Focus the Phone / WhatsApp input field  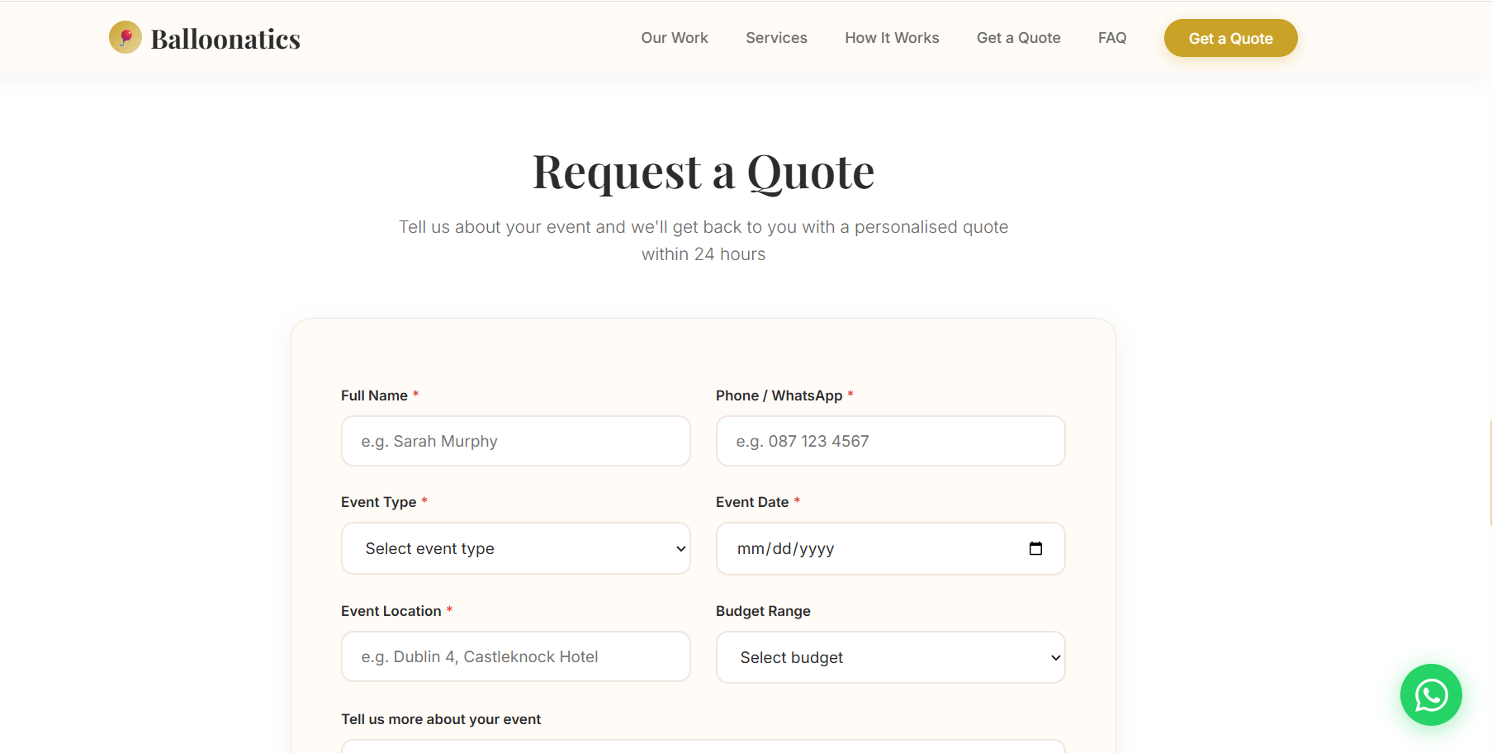891,441
